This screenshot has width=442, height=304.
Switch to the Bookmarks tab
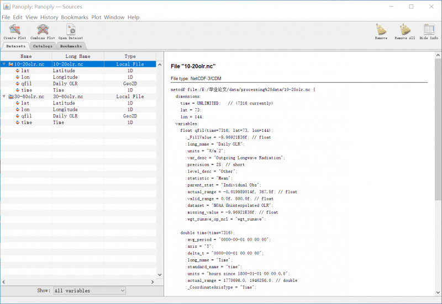[x=71, y=46]
